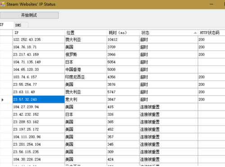Screen dimensions: 225x167
Task: Click the 日本 cell in 104.71.135.149 row
Action: pos(86,62)
